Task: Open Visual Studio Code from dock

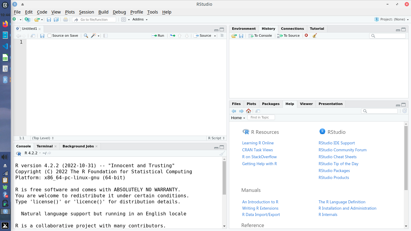Action: [5, 46]
